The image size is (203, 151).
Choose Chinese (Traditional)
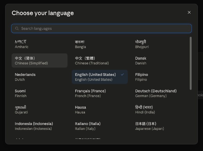pos(100,61)
